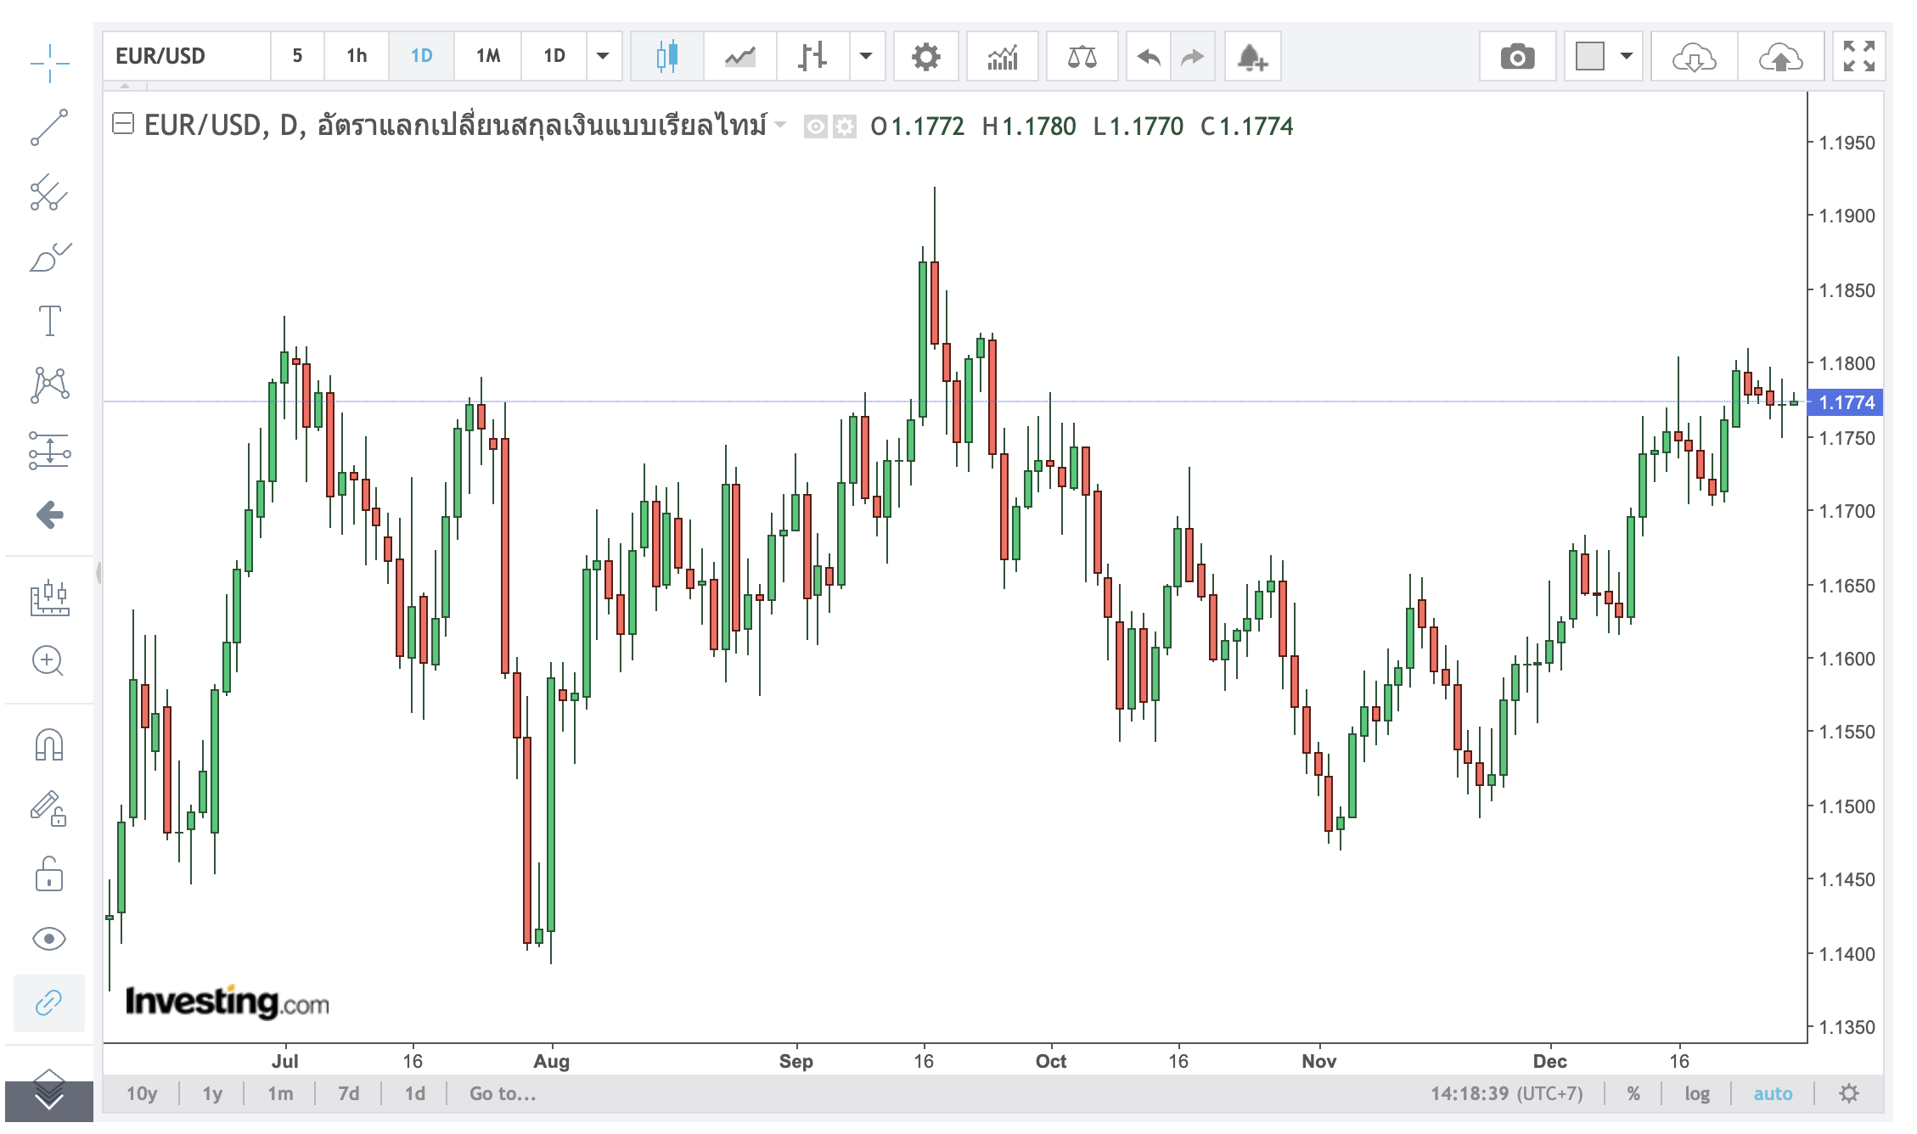Select the 1M interval tab
This screenshot has width=1917, height=1134.
487,56
